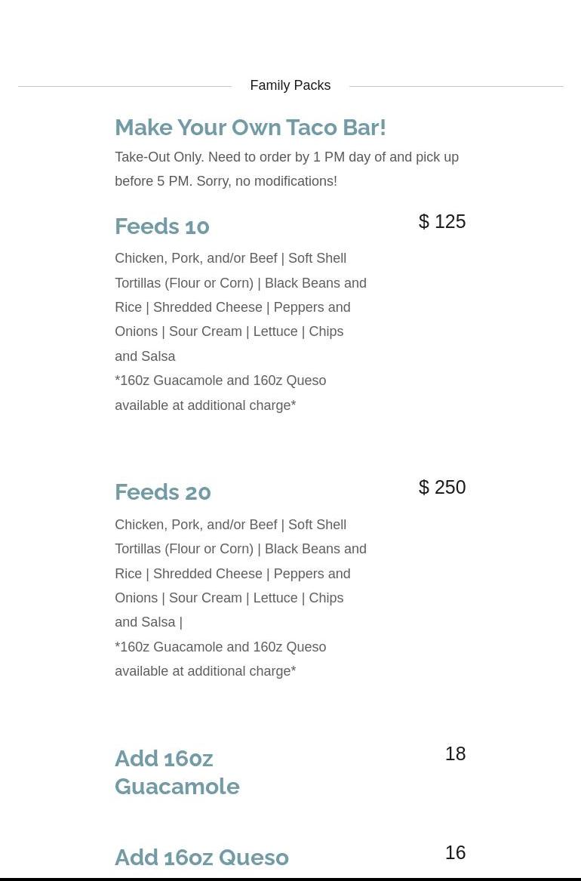Image resolution: width=581 pixels, height=881 pixels.
Task: Click the 'Sorry, no modifications!' text
Action: pos(266,181)
